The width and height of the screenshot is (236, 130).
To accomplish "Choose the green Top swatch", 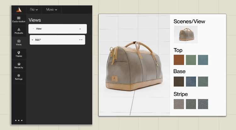I will coord(191,60).
